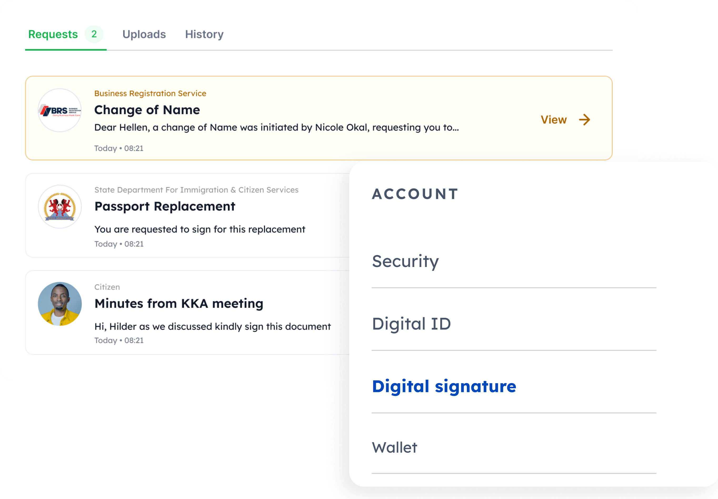Select Digital signature in the Account menu
The width and height of the screenshot is (718, 499).
pyautogui.click(x=444, y=386)
